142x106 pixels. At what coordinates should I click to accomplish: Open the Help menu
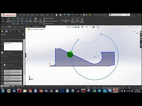[x=47, y=15]
